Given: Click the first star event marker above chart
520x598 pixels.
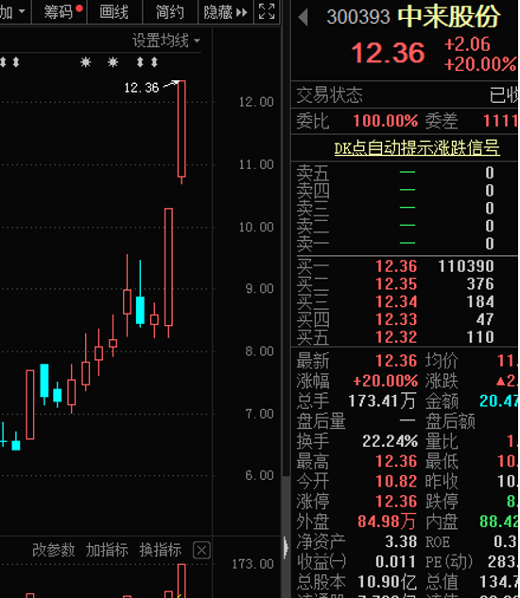Looking at the screenshot, I should [86, 62].
